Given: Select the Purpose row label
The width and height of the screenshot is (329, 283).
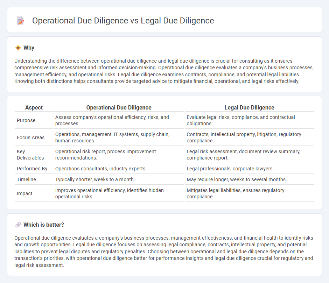Looking at the screenshot, I should pyautogui.click(x=26, y=120).
